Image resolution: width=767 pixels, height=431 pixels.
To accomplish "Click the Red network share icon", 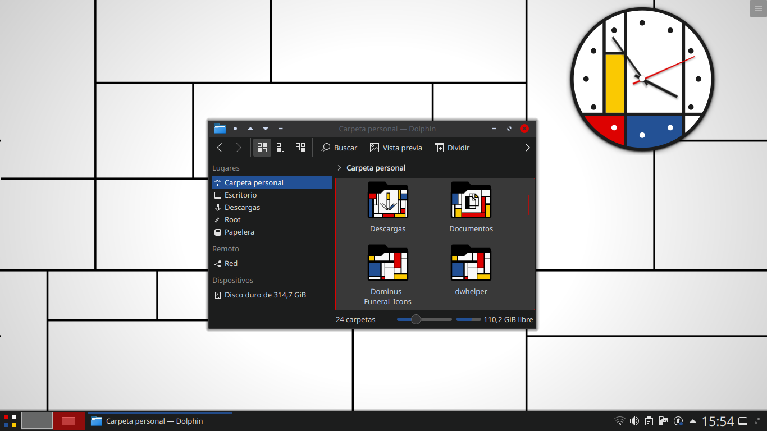I will coord(218,263).
